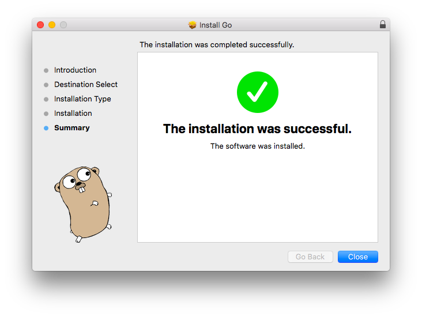The width and height of the screenshot is (422, 317).
Task: Click the yellow minimize window button
Action: [x=52, y=25]
